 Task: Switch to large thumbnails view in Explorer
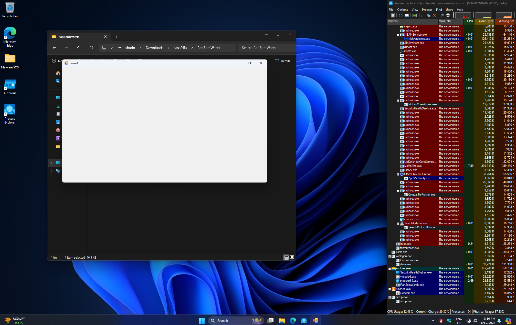coord(292,257)
